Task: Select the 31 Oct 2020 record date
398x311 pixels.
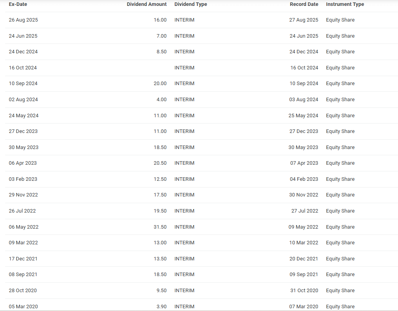Action: point(304,291)
